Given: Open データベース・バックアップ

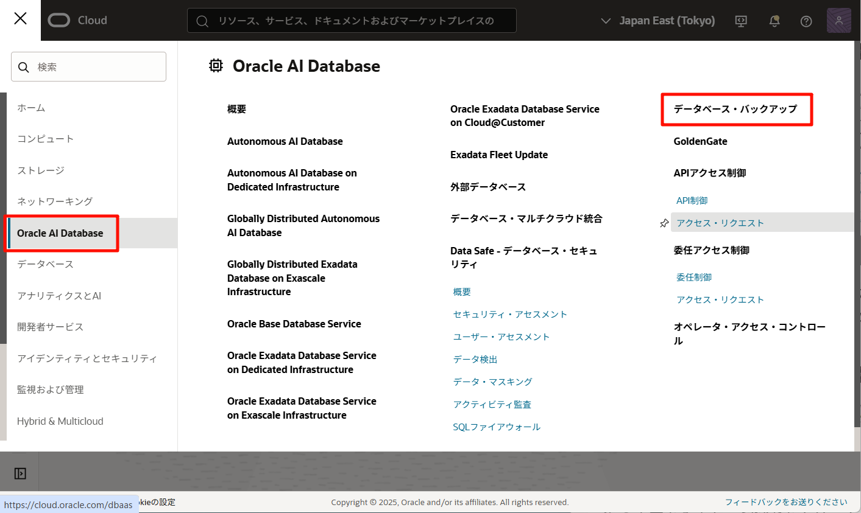Looking at the screenshot, I should [x=735, y=109].
